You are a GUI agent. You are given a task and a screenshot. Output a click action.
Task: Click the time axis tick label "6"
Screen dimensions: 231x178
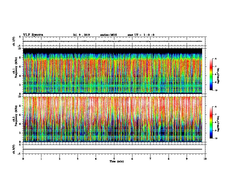pyautogui.click(x=132, y=159)
